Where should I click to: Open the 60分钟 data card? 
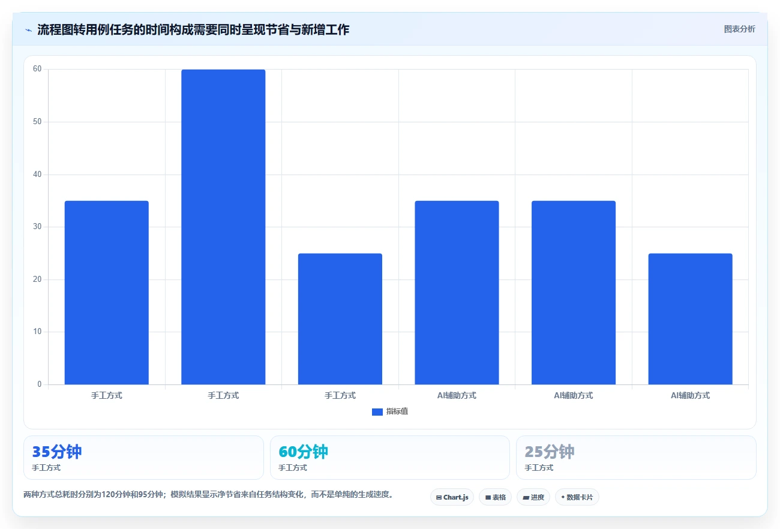(x=390, y=458)
